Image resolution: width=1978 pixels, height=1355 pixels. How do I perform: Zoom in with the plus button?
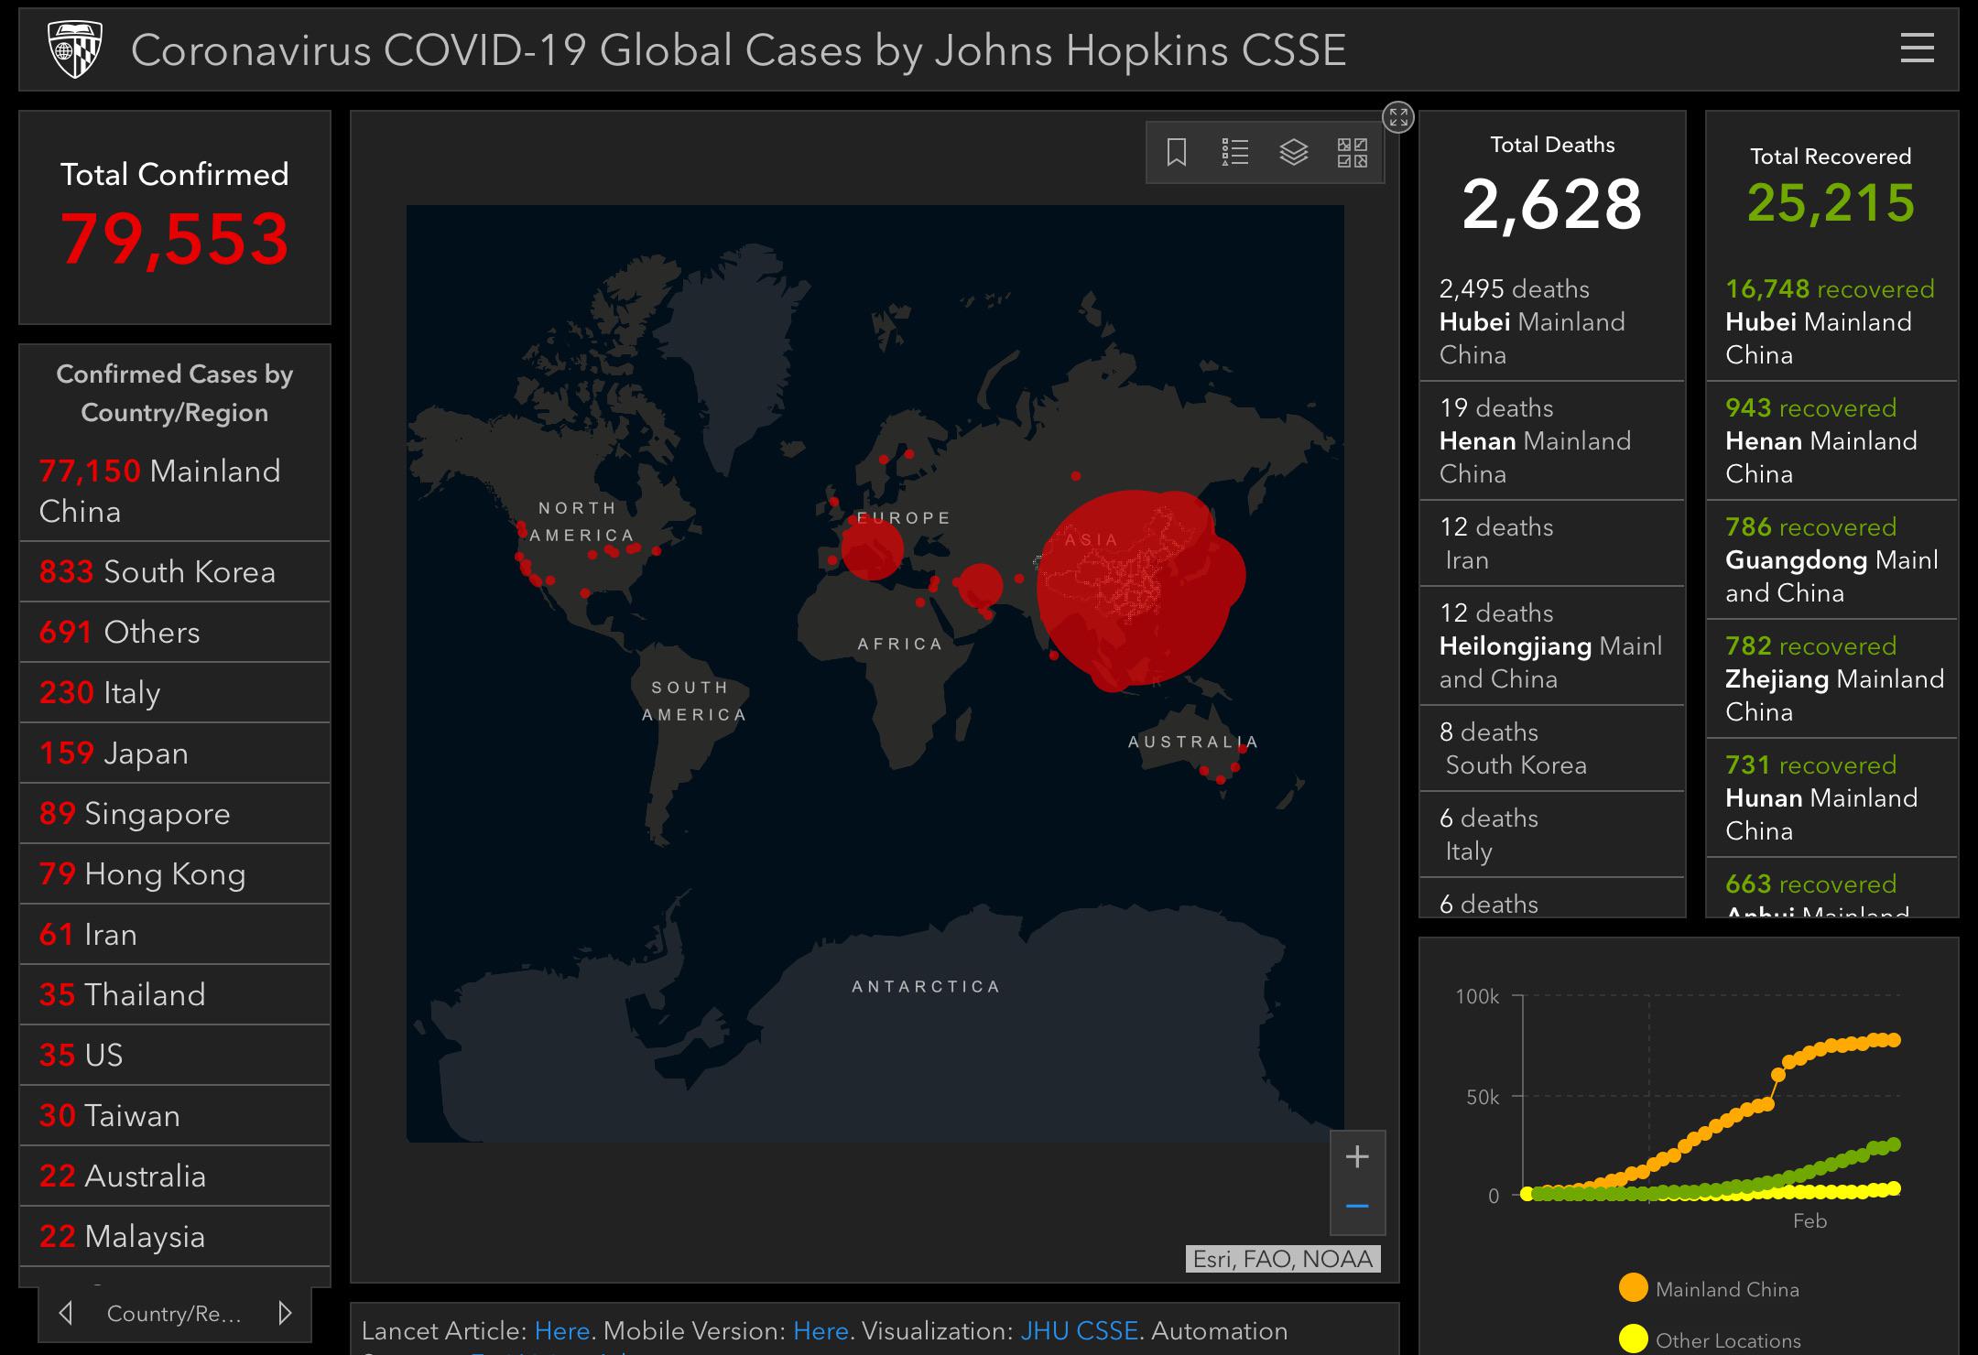(x=1357, y=1157)
